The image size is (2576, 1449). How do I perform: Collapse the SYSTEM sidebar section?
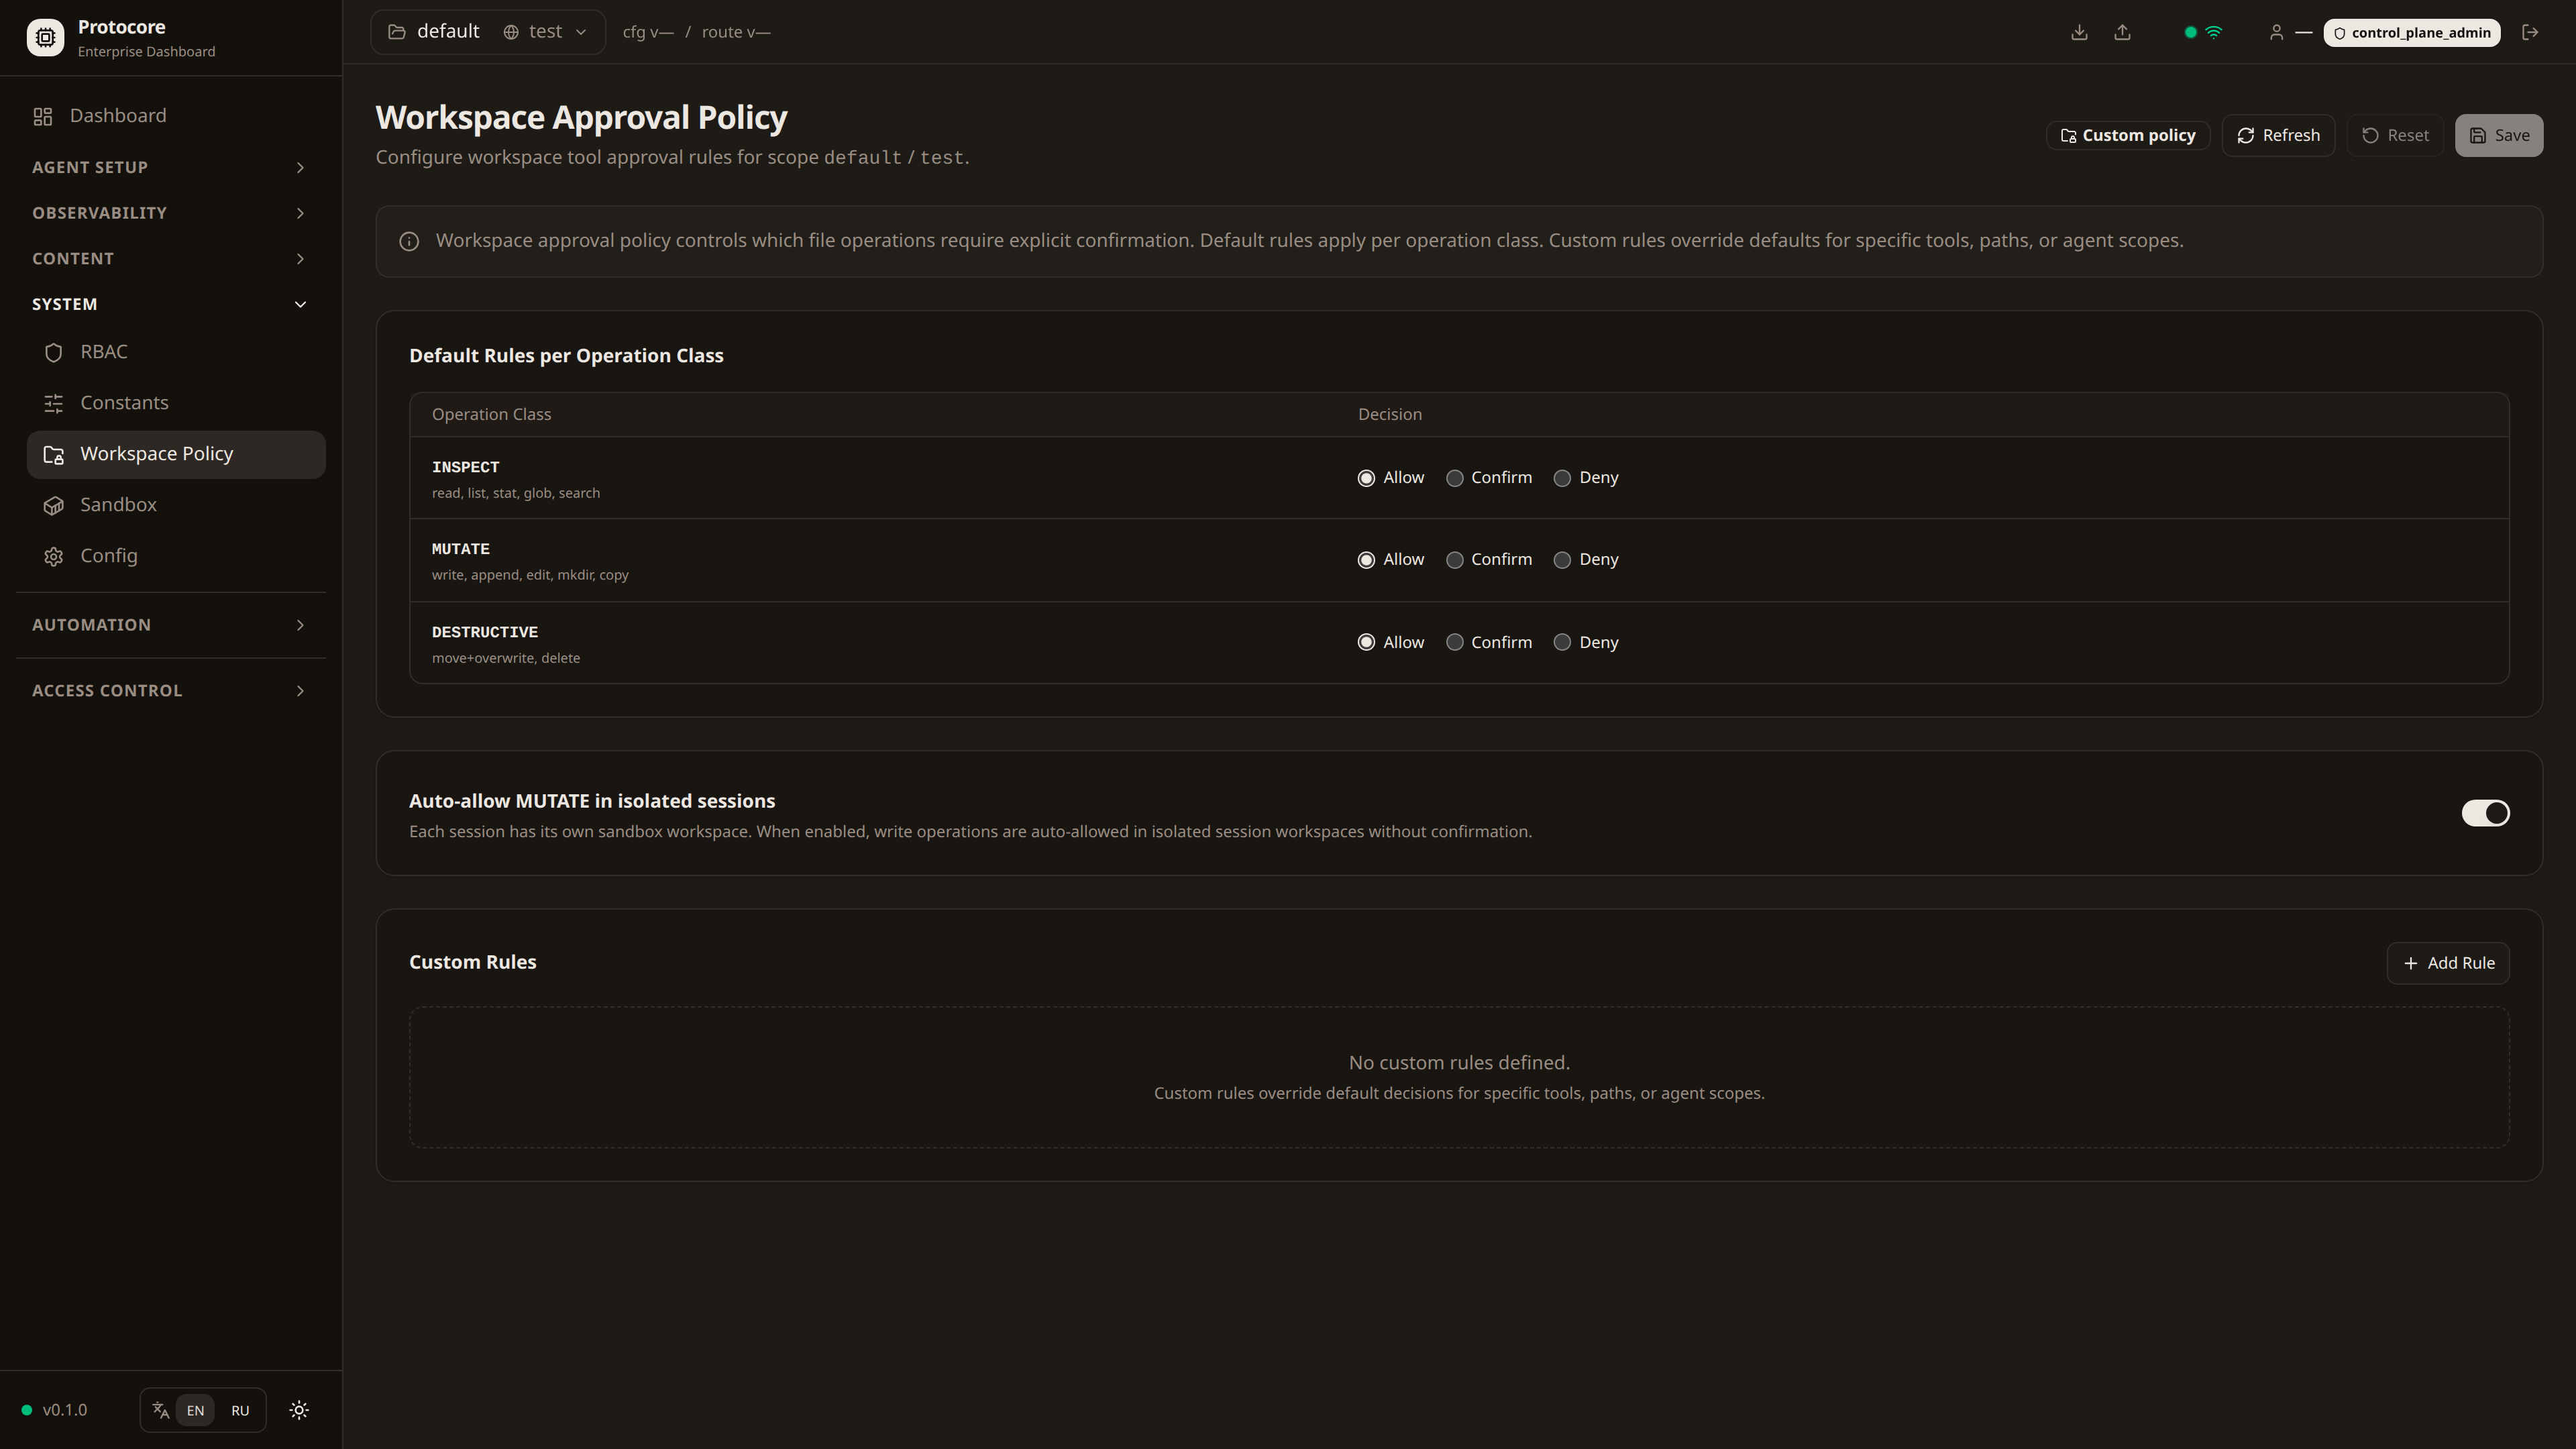[170, 304]
